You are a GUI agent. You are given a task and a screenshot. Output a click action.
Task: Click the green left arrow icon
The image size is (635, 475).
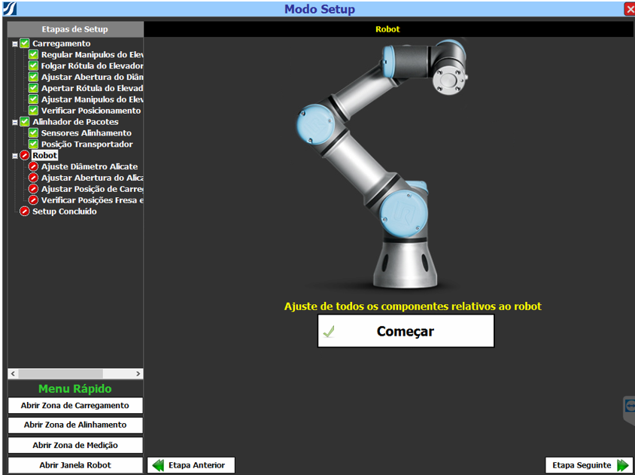158,465
